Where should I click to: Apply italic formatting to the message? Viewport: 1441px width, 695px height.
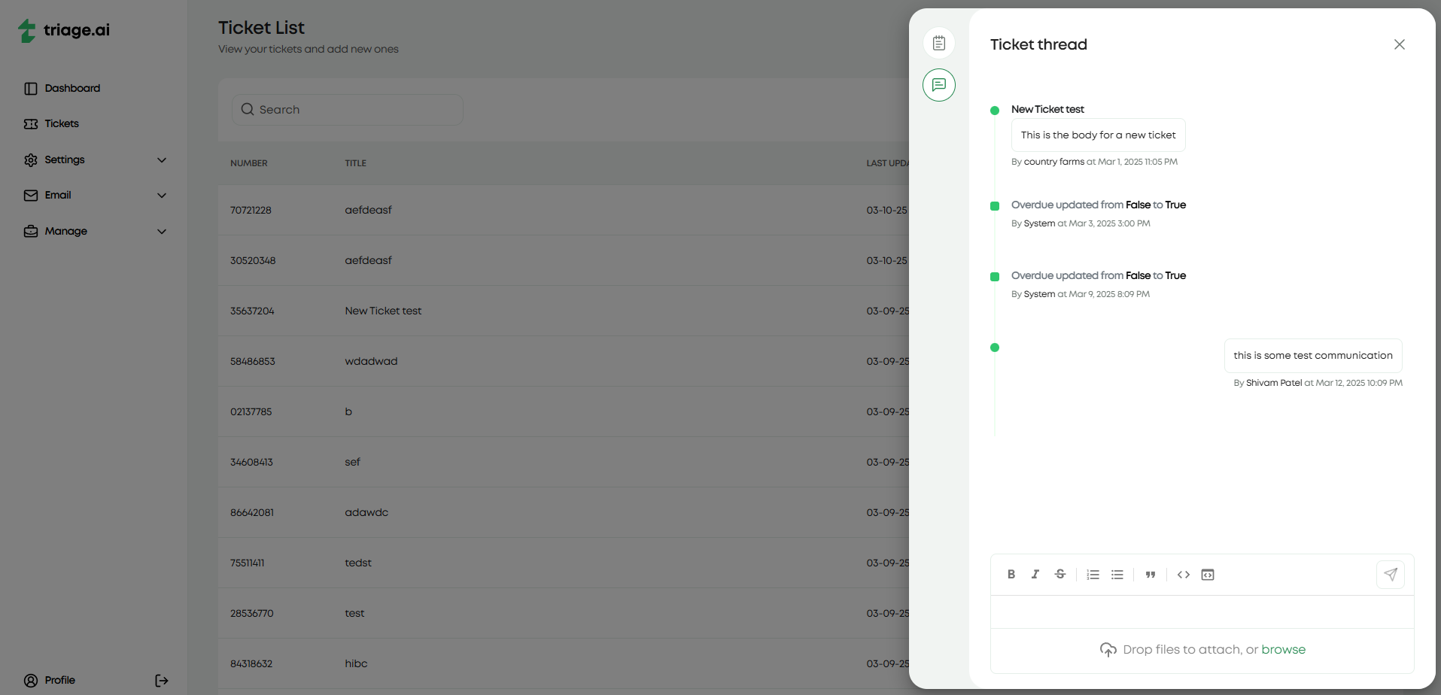[1035, 574]
